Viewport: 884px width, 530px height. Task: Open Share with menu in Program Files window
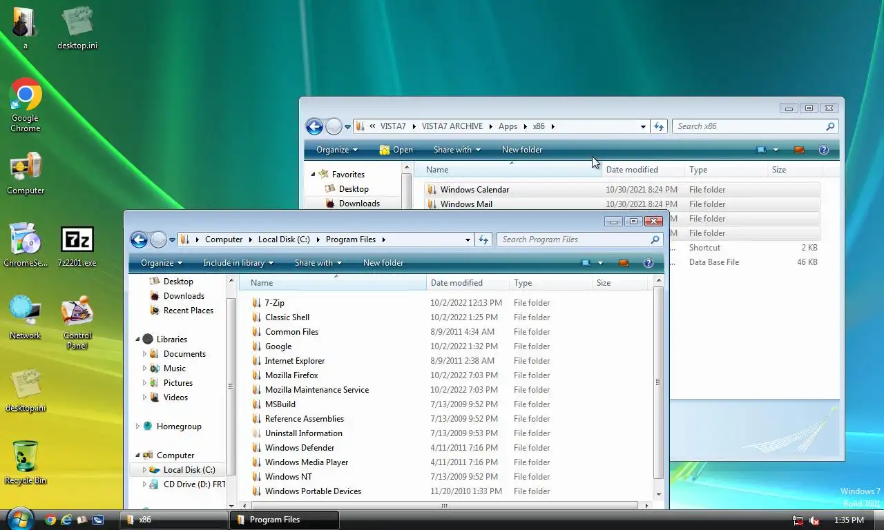(318, 263)
